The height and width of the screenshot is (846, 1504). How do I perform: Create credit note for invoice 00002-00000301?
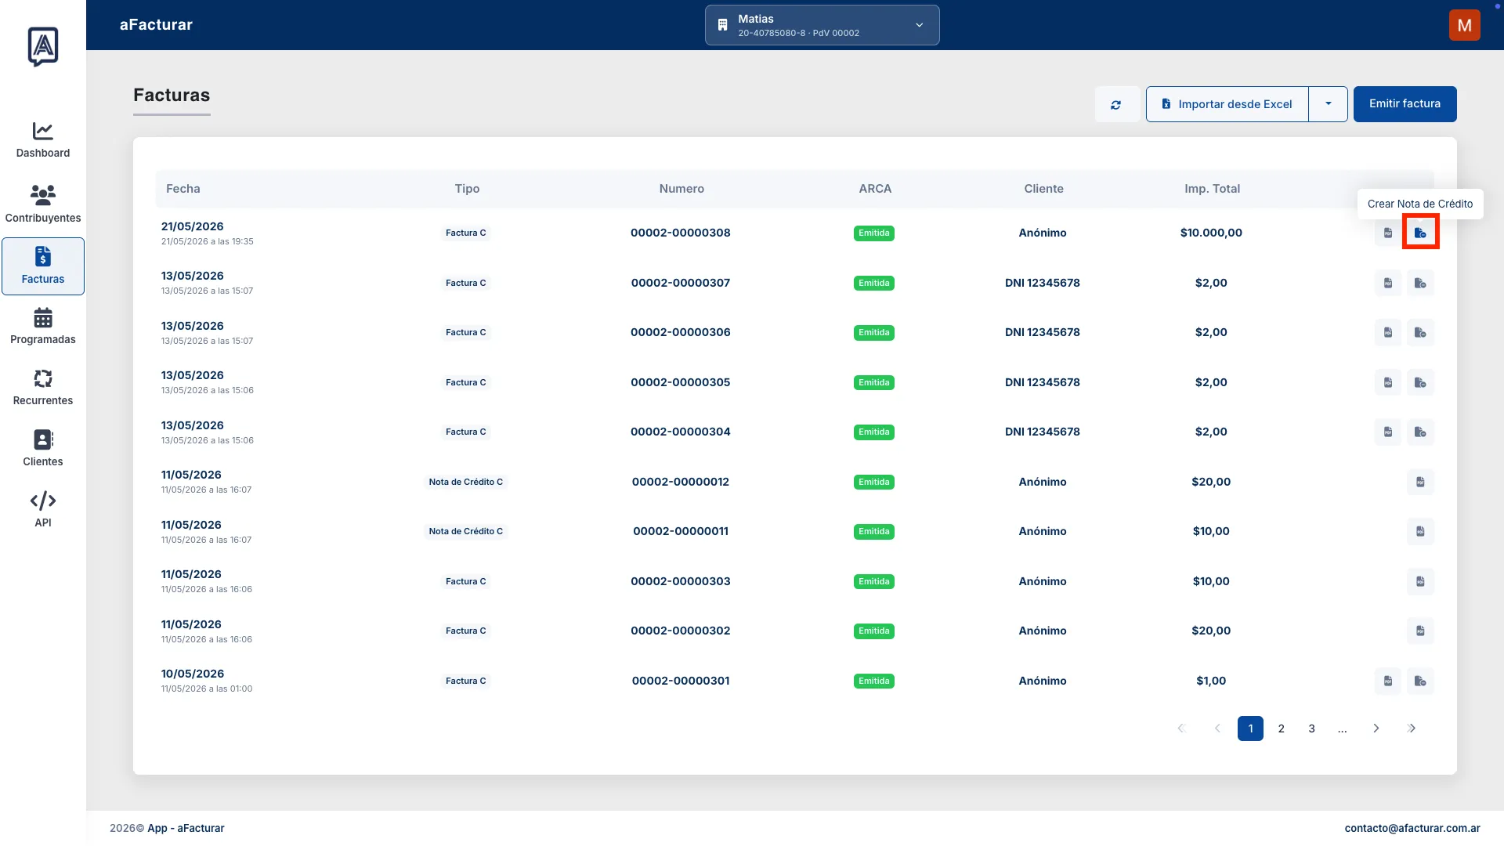[x=1420, y=681]
